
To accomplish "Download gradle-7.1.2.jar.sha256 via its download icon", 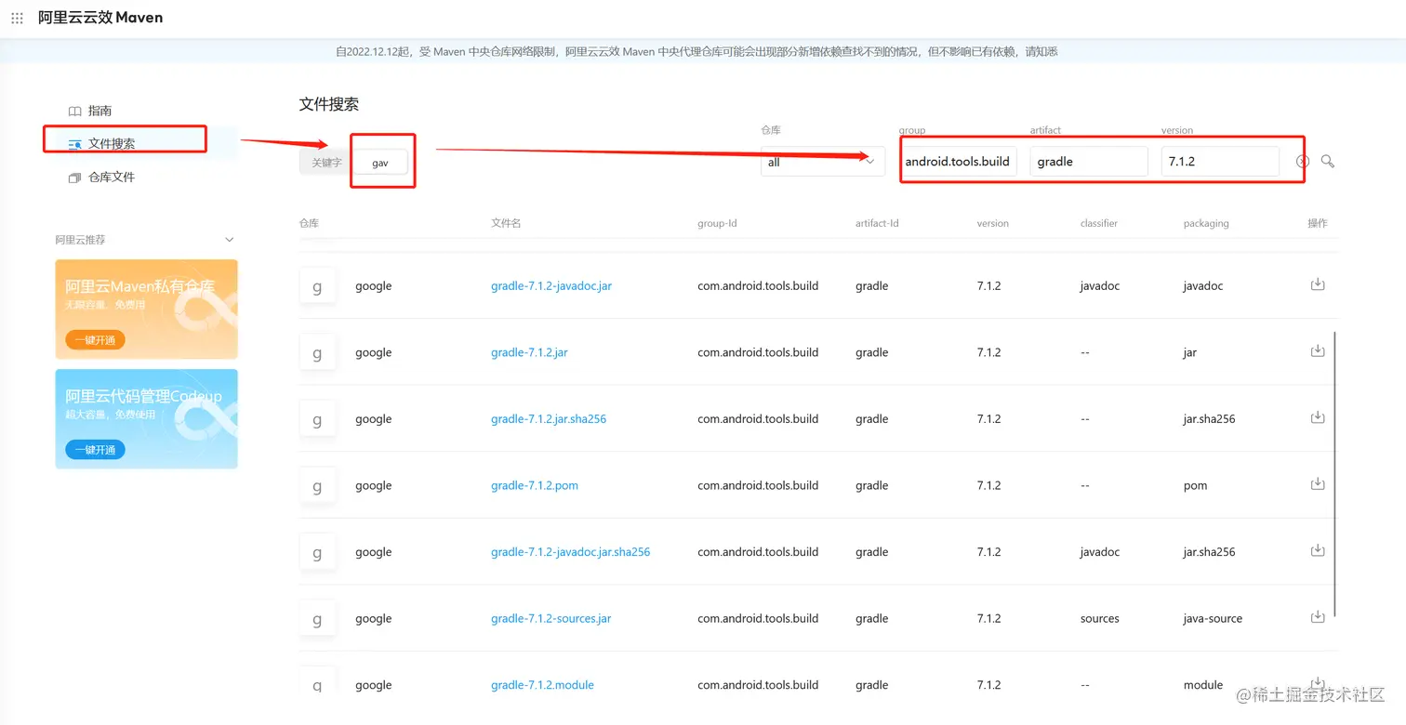I will click(x=1318, y=417).
